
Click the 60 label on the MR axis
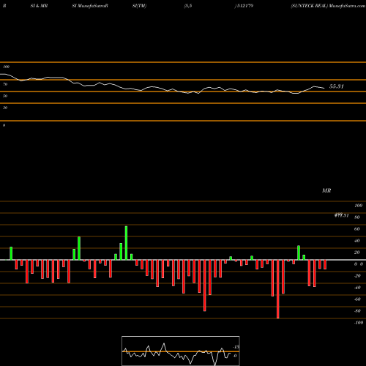[x=357, y=229]
